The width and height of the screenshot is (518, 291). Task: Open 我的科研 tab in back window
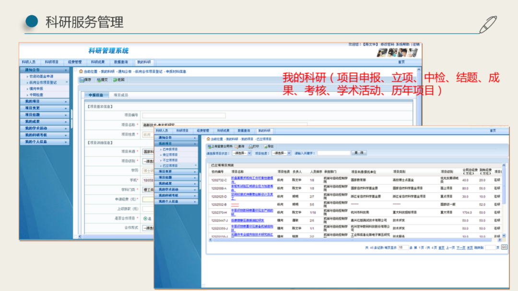coord(144,62)
